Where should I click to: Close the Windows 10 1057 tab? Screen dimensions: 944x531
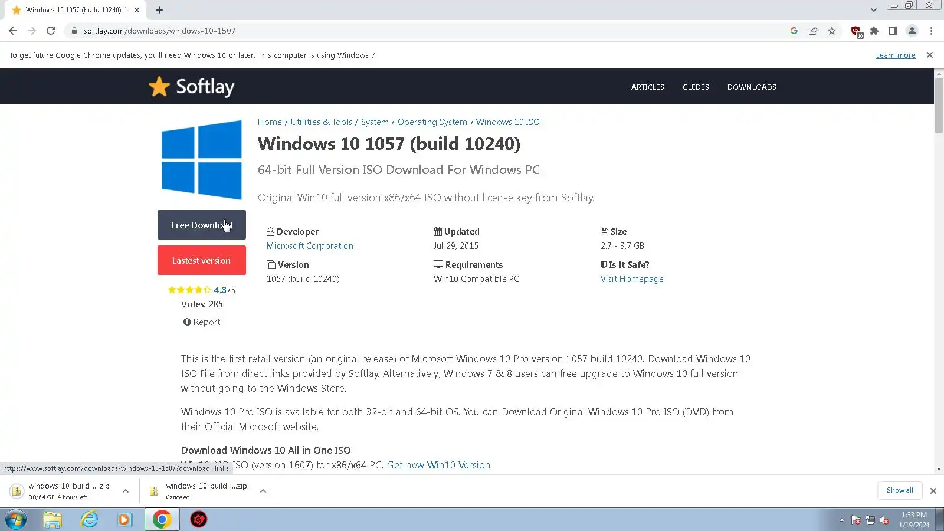click(x=137, y=10)
